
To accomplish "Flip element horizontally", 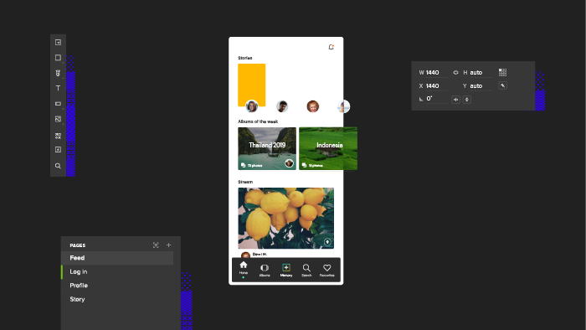I will point(455,100).
